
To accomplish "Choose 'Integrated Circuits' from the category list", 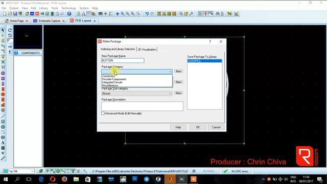I will [x=112, y=82].
